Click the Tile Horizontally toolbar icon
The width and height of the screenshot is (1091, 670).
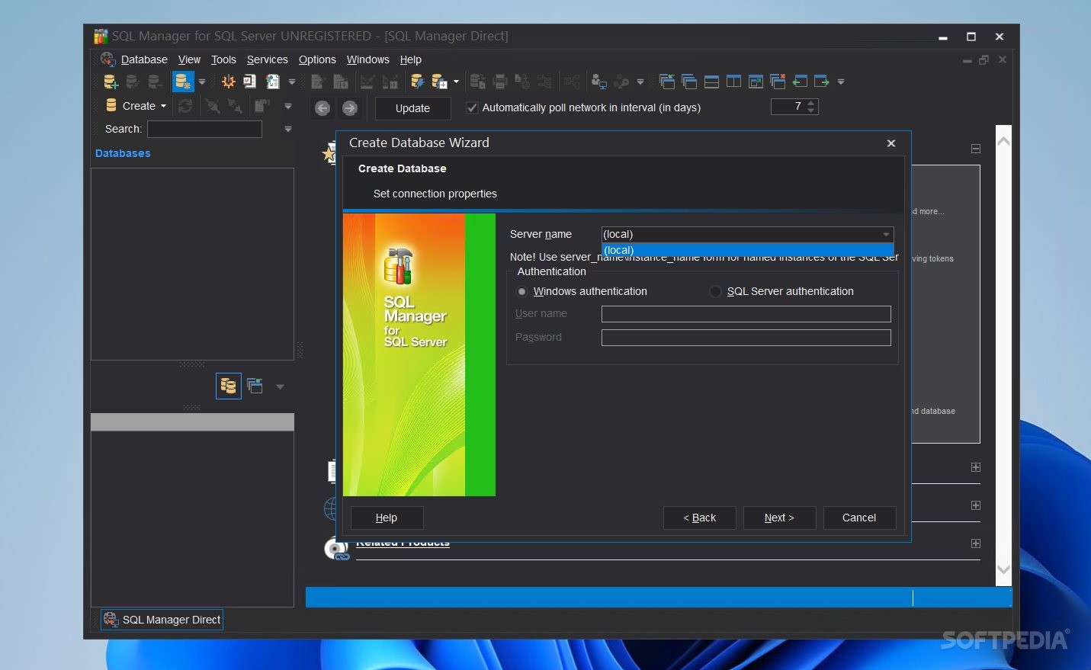pos(711,82)
